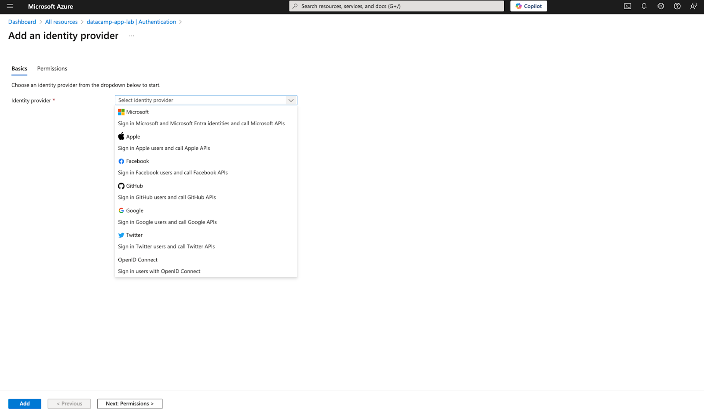Click 'Sign in Apple users and call Apple APIs' text

[x=164, y=148]
